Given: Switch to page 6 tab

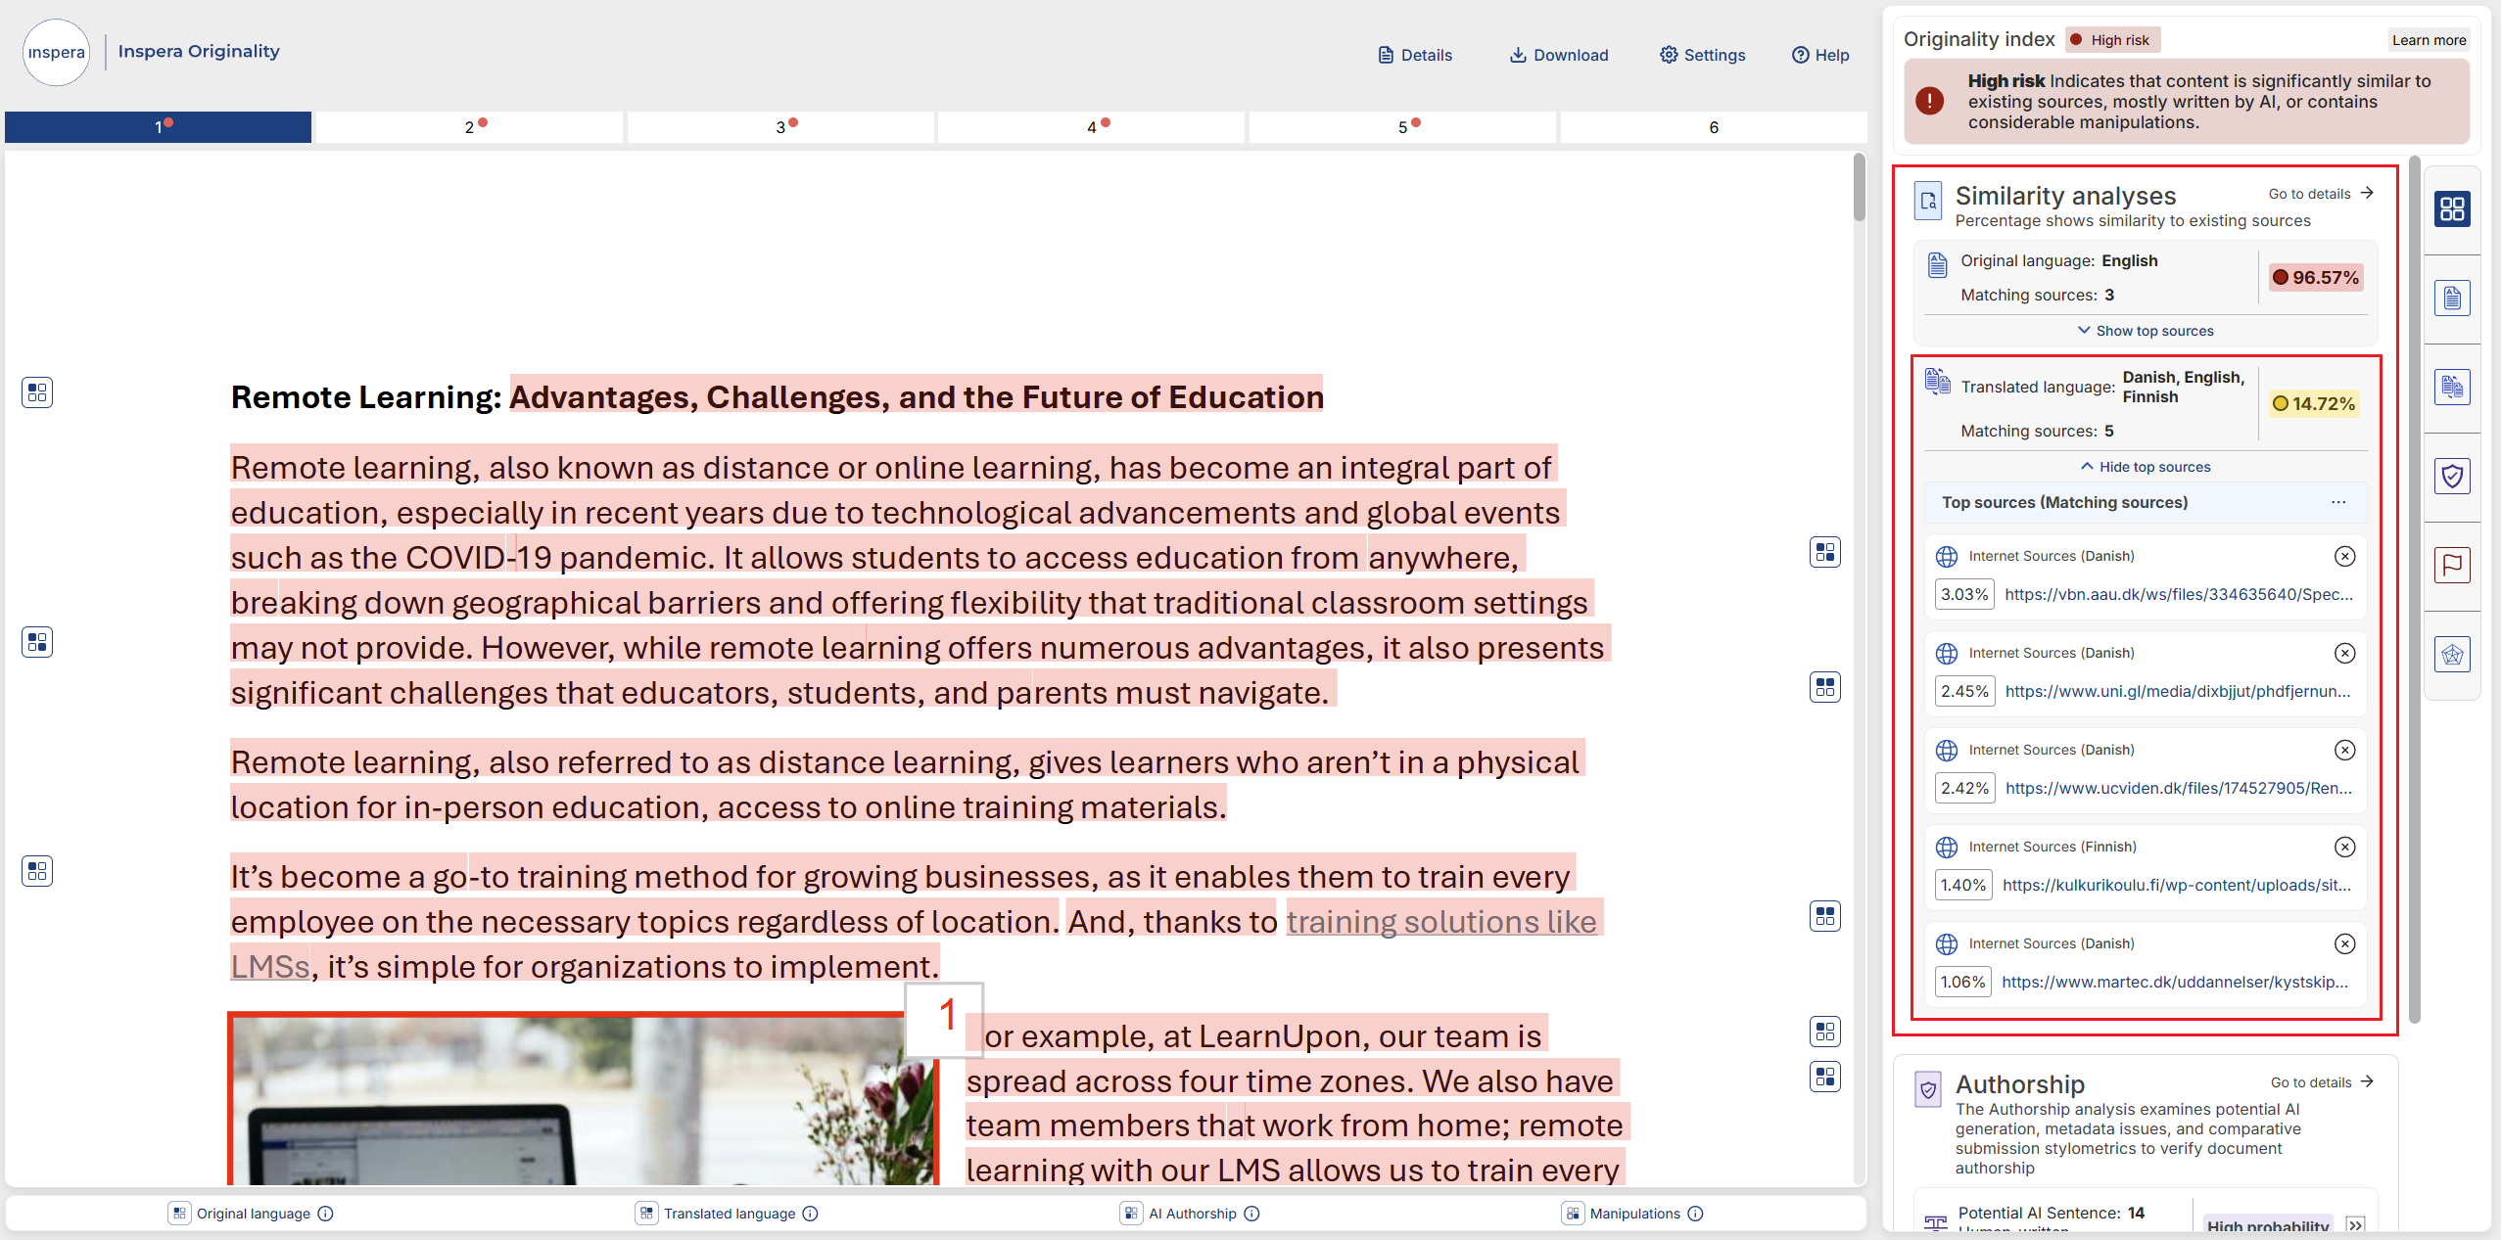Looking at the screenshot, I should pos(1714,127).
